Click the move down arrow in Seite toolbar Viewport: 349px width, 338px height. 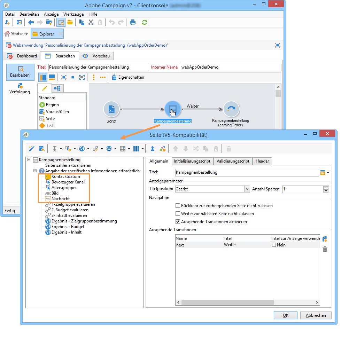[185, 149]
